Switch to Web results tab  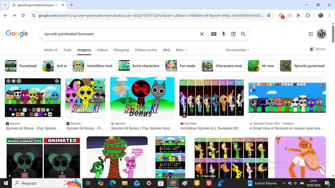pyautogui.click(x=166, y=50)
